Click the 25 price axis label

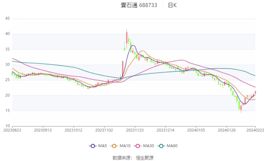[7, 80]
